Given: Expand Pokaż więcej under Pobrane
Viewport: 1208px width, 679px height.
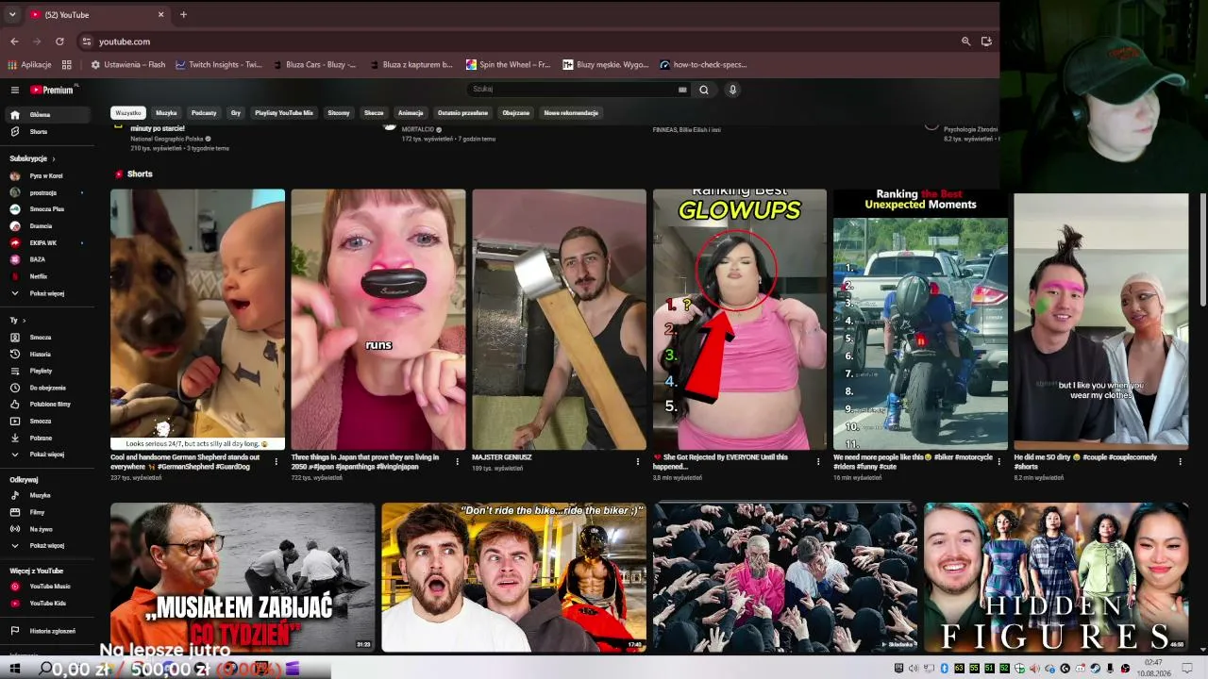Looking at the screenshot, I should [46, 455].
